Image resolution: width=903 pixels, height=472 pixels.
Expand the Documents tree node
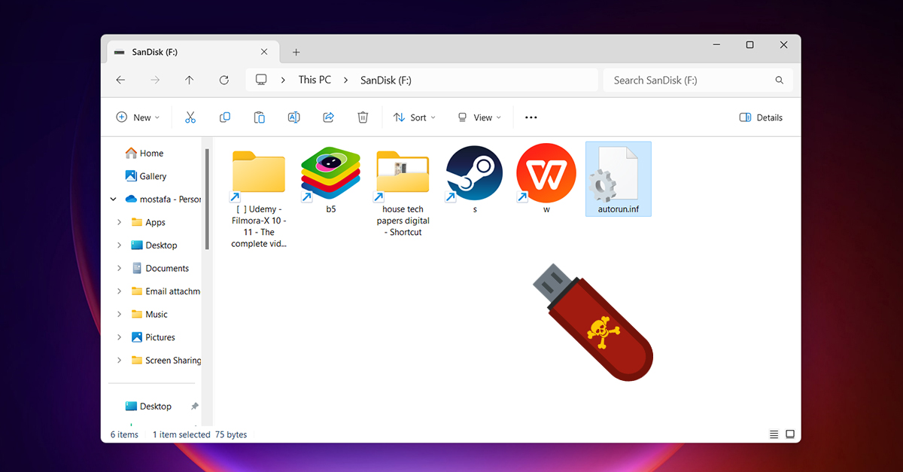pos(120,268)
